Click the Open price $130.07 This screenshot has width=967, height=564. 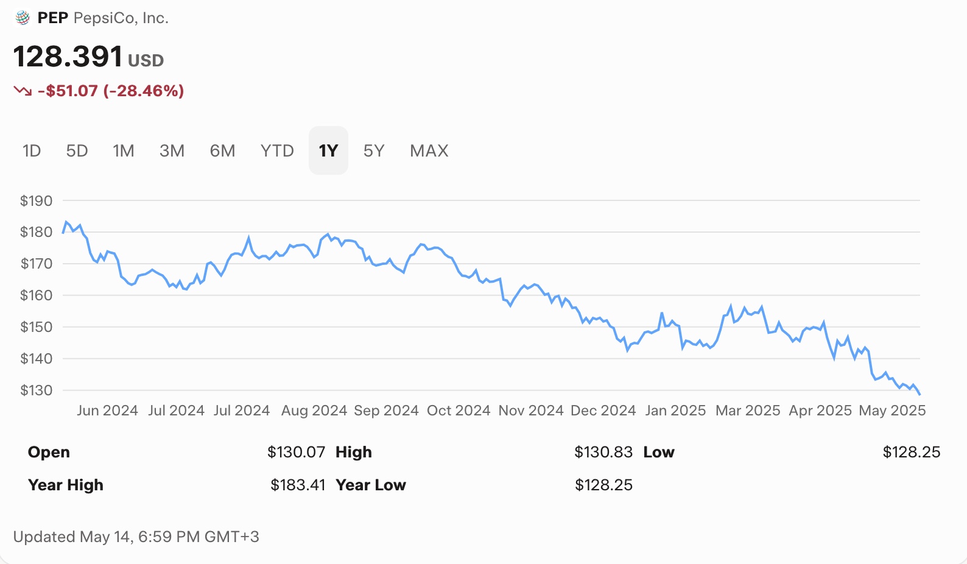(x=296, y=452)
